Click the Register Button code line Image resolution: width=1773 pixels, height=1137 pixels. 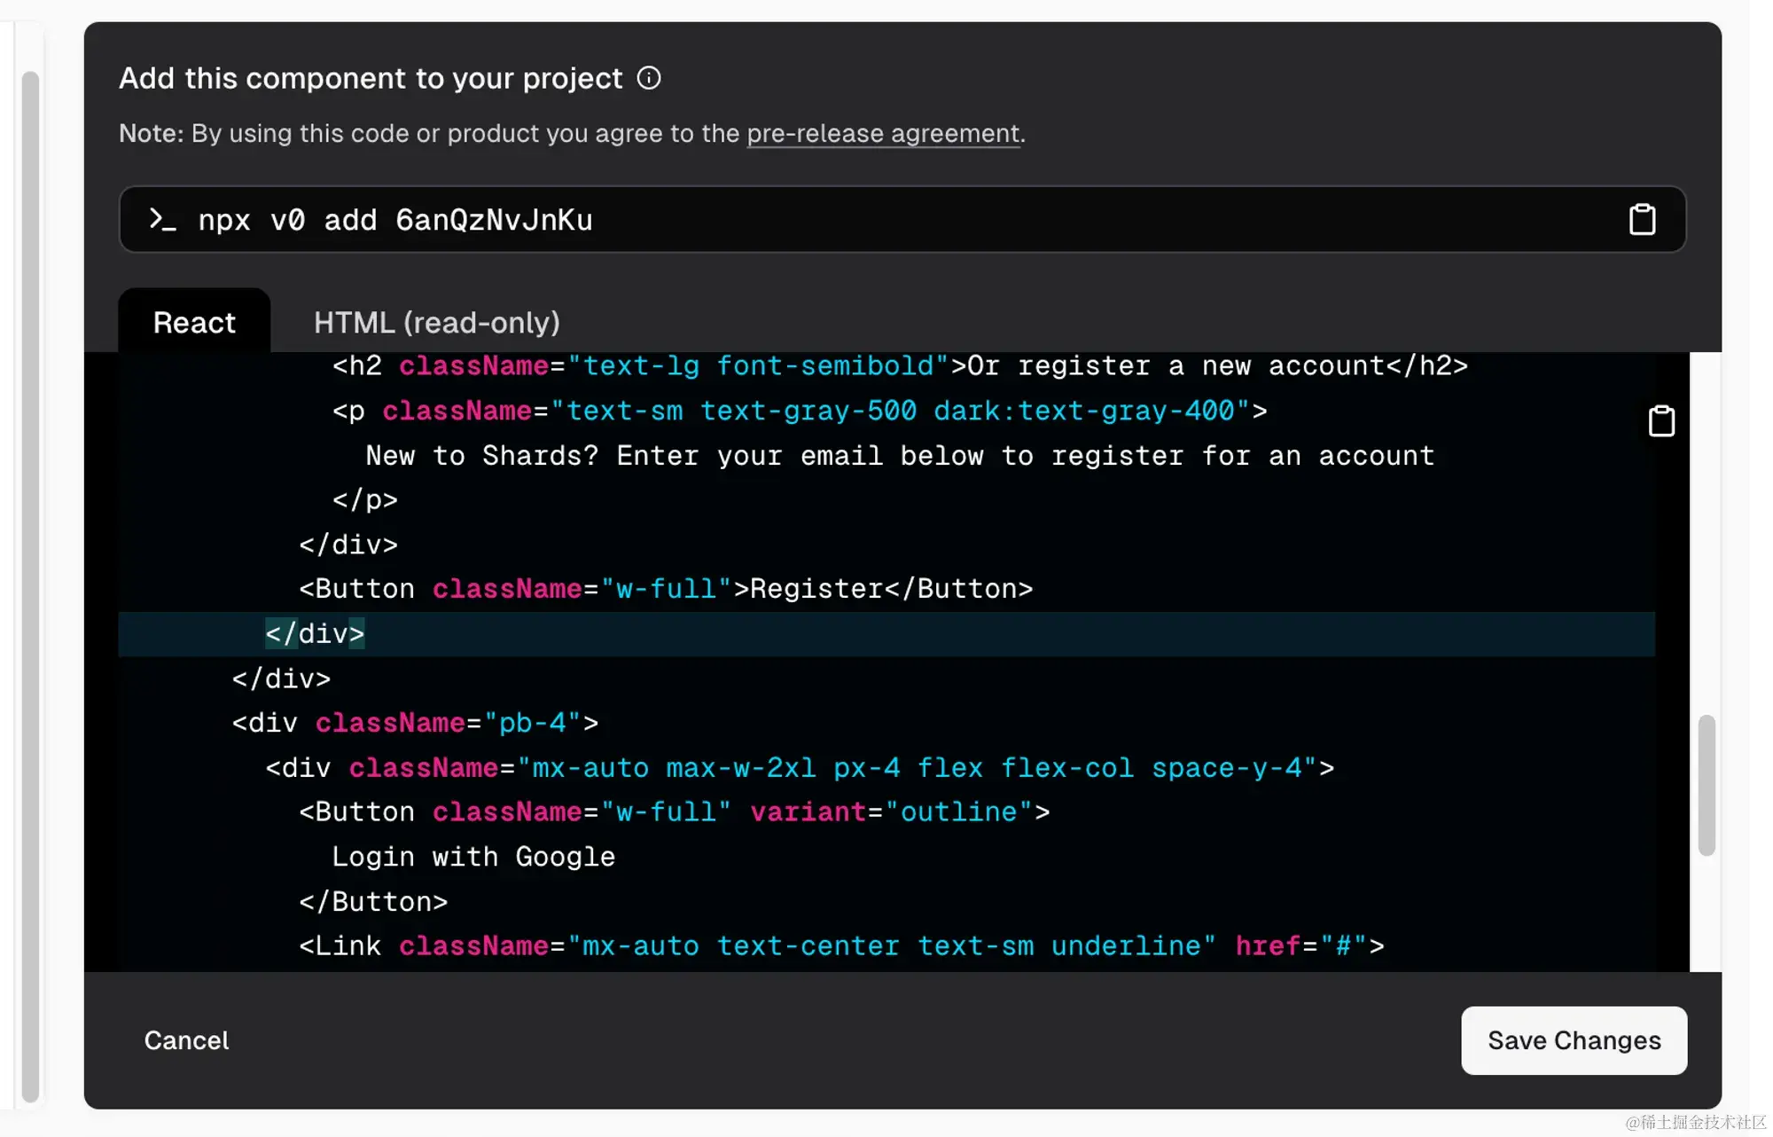pyautogui.click(x=666, y=589)
